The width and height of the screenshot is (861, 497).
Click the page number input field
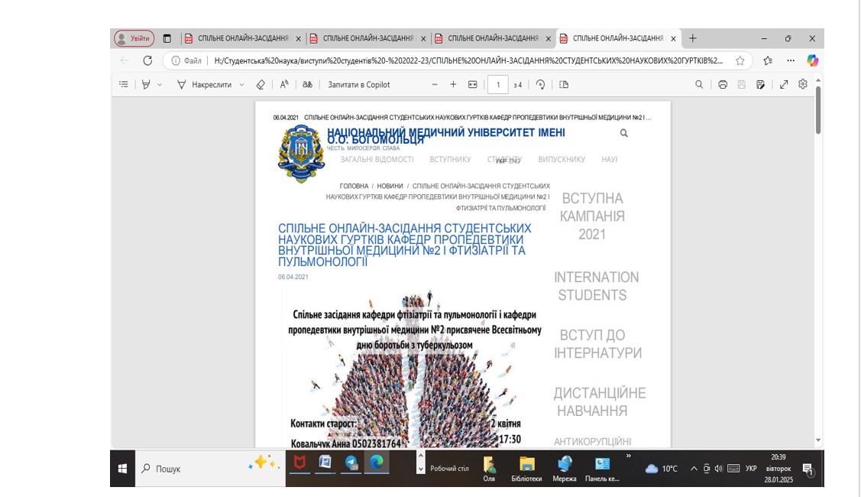[498, 85]
